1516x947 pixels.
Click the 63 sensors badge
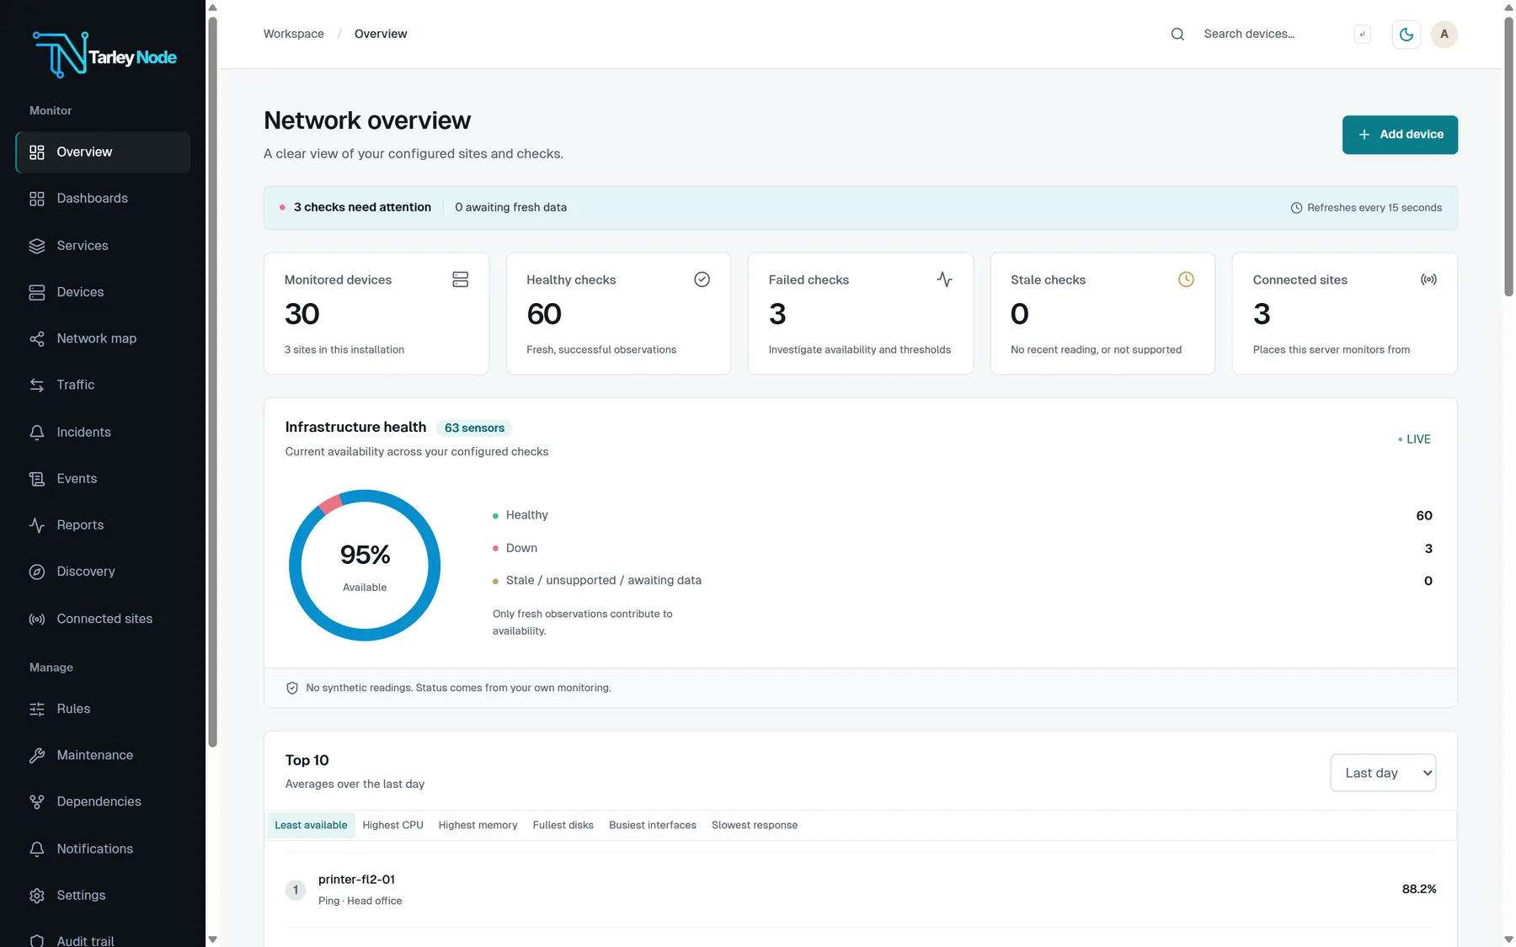click(474, 428)
